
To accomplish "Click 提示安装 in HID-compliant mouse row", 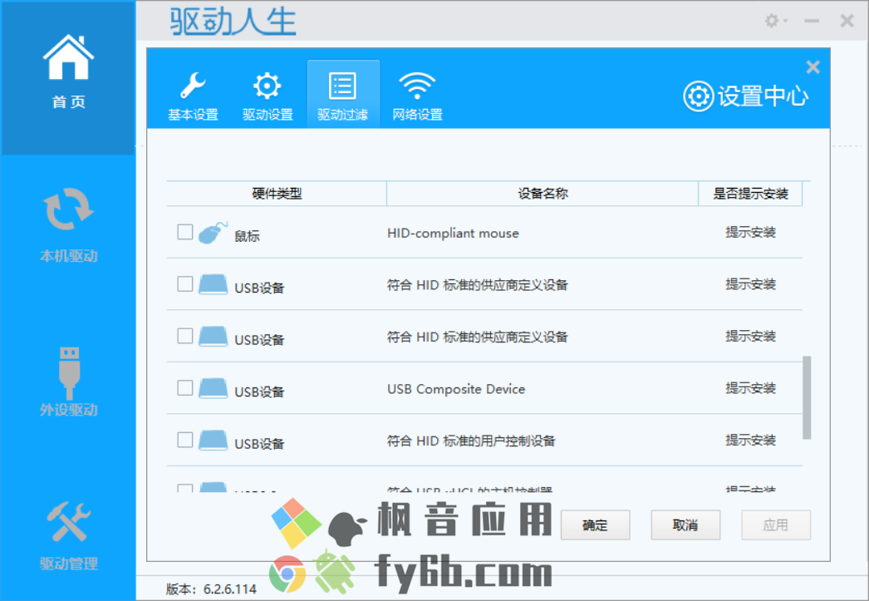I will 750,232.
